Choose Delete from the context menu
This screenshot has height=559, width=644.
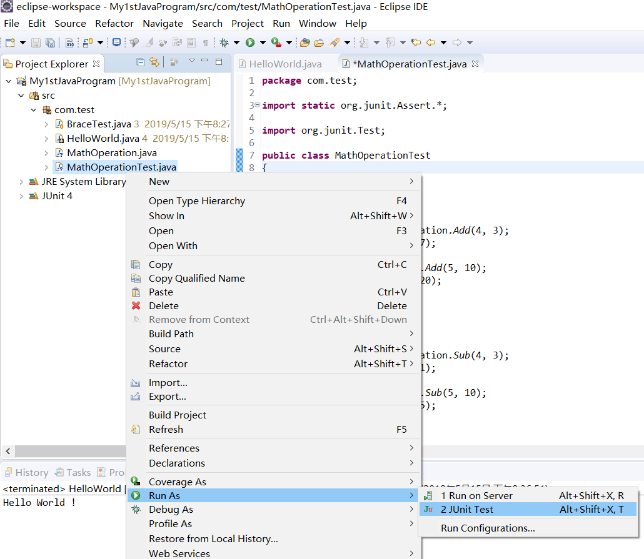point(273,306)
